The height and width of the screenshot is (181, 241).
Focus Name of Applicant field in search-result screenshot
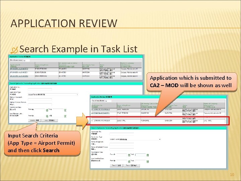(122, 144)
